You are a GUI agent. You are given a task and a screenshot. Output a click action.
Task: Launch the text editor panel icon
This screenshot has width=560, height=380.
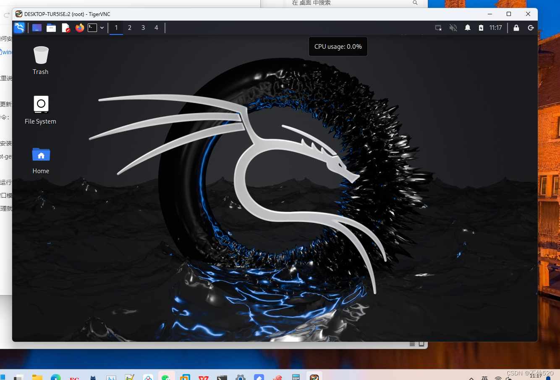[x=65, y=28]
